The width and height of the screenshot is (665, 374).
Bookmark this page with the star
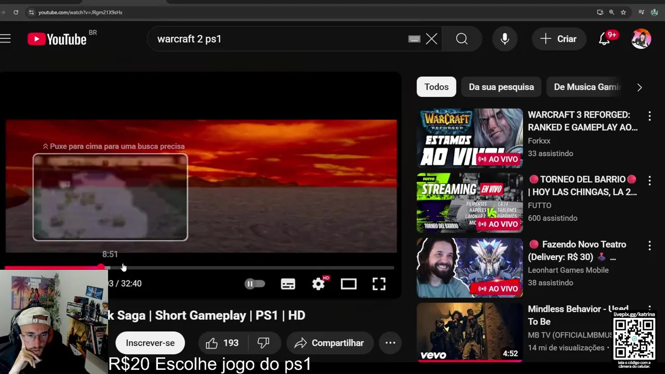623,12
